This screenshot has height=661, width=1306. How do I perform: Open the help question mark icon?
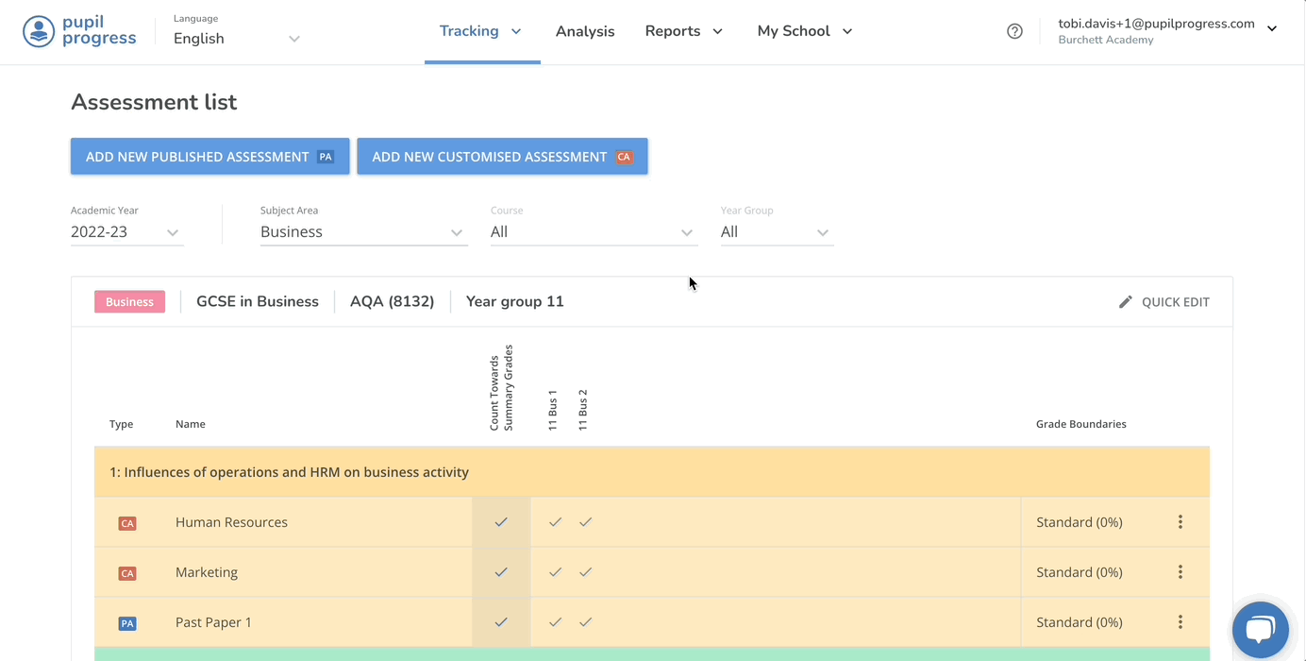pos(1014,31)
